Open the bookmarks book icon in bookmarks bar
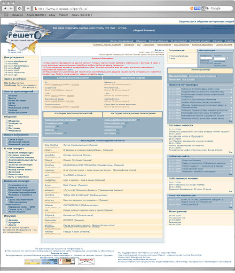235x273 pixels. pos(6,15)
